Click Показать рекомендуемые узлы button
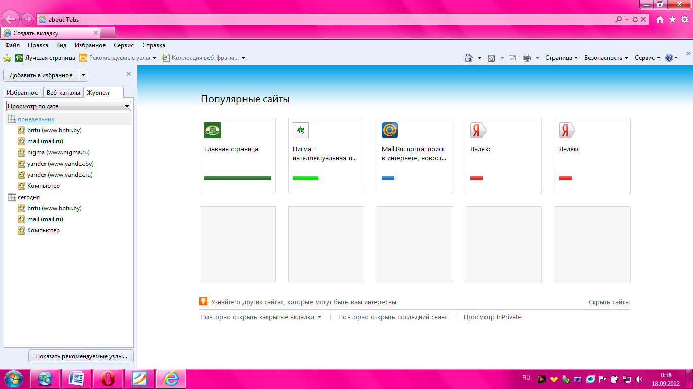The height and width of the screenshot is (389, 693). point(81,356)
